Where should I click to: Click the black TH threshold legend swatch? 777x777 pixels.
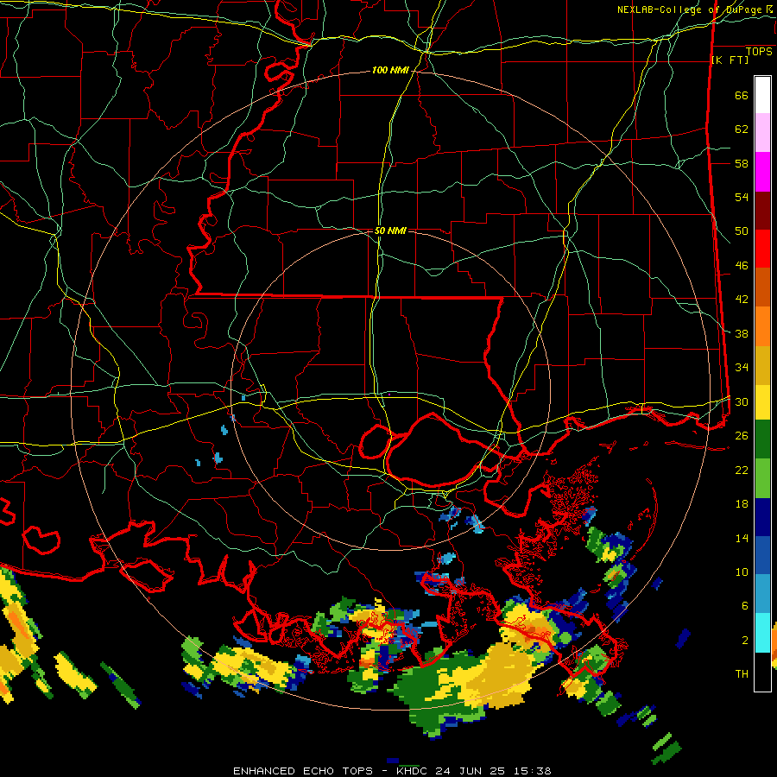[762, 672]
